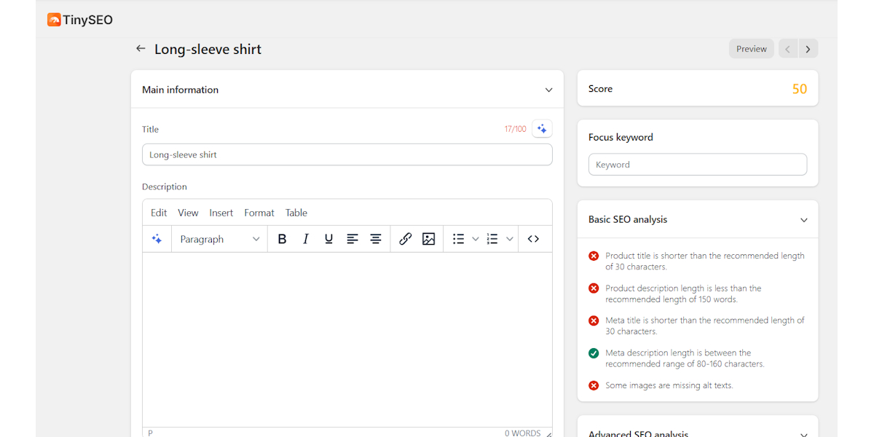The height and width of the screenshot is (437, 874).
Task: Apply center alignment in the editor
Action: [375, 238]
